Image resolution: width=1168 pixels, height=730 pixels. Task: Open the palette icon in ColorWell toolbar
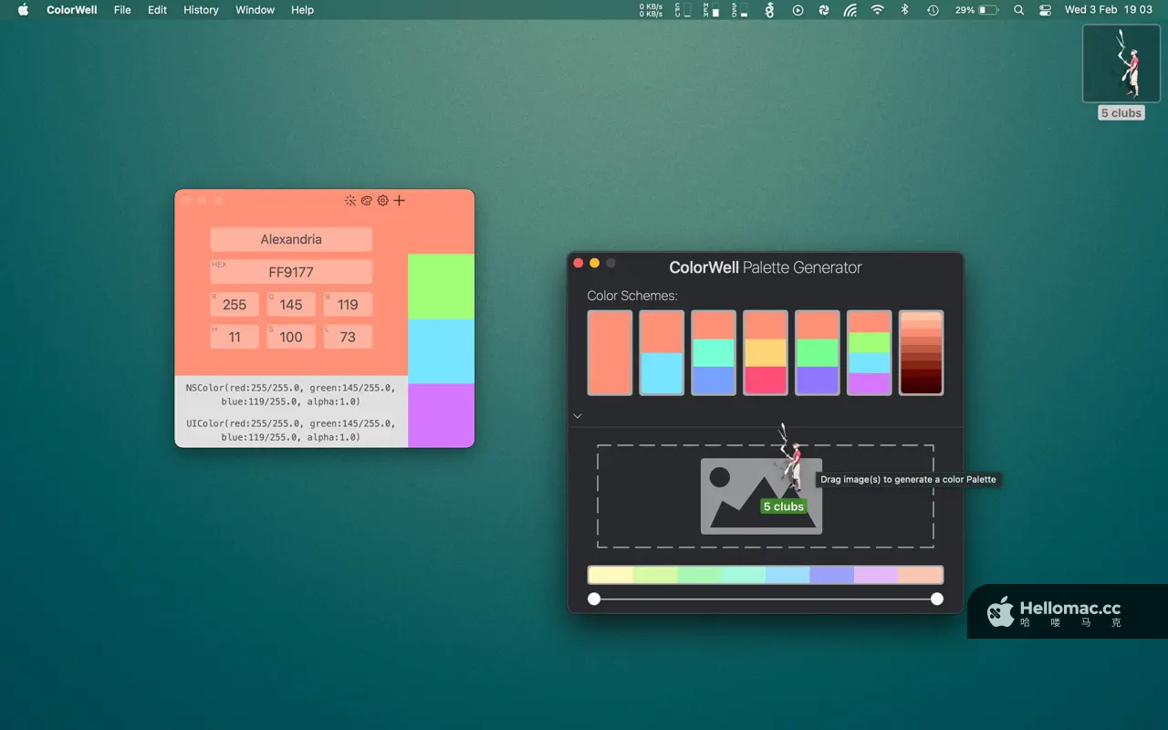coord(367,201)
